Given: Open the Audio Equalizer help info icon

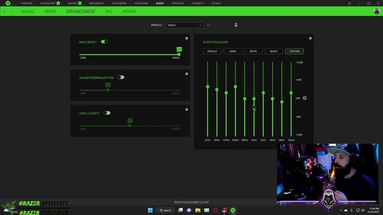Looking at the screenshot, I should (310, 38).
